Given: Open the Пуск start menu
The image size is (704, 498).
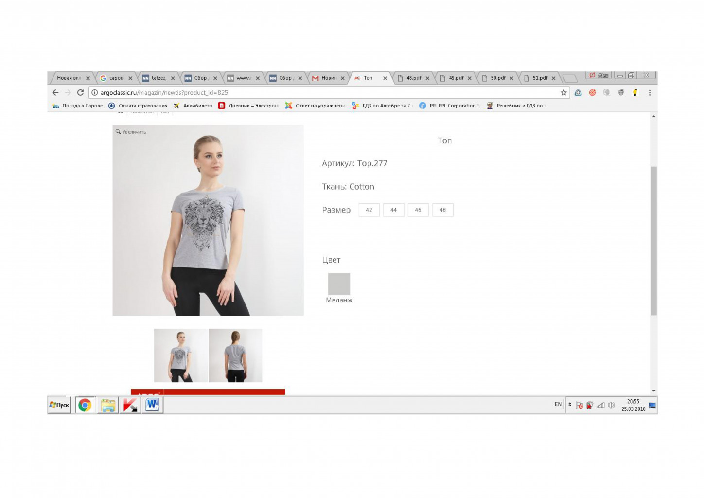Looking at the screenshot, I should [x=59, y=405].
